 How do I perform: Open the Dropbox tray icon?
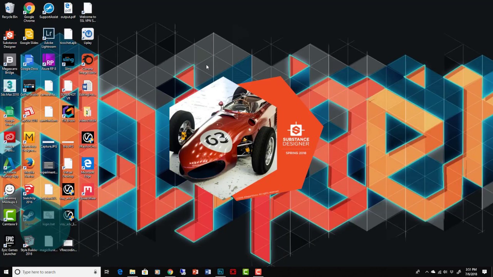(452, 272)
